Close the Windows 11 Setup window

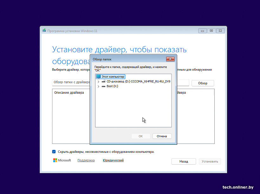pyautogui.click(x=220, y=31)
